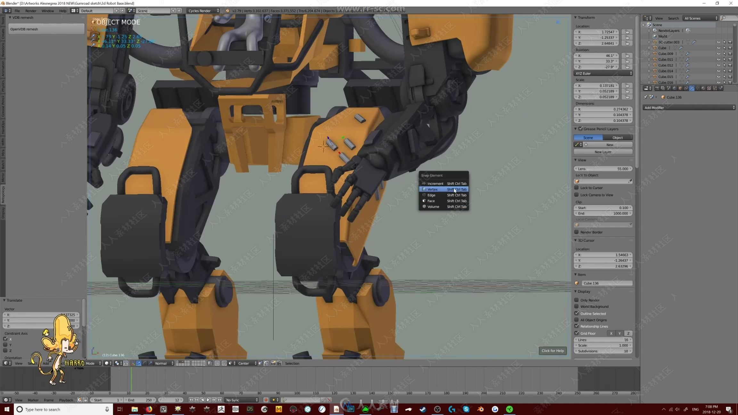Select the Scene grease pencil source
Viewport: 738px width, 415px height.
(x=588, y=138)
